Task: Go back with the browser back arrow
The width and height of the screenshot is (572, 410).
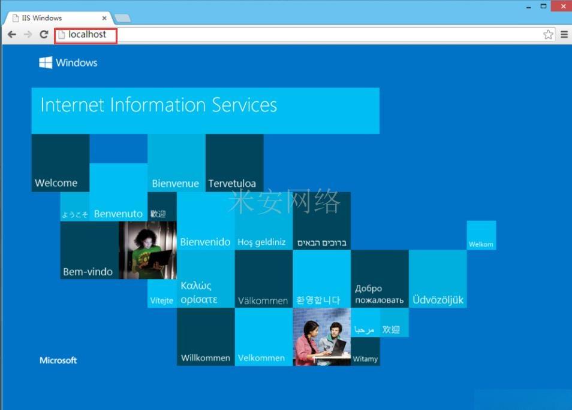Action: click(11, 35)
